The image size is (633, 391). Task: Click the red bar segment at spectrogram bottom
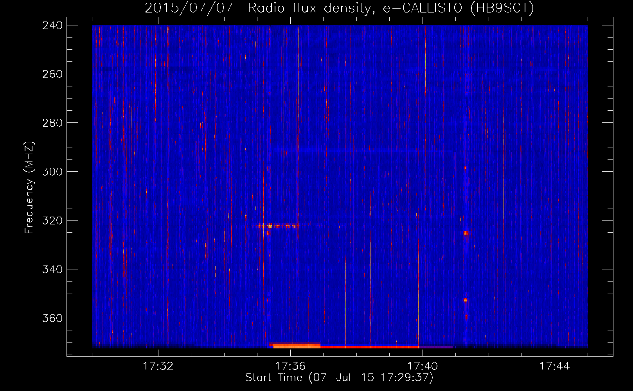[370, 347]
